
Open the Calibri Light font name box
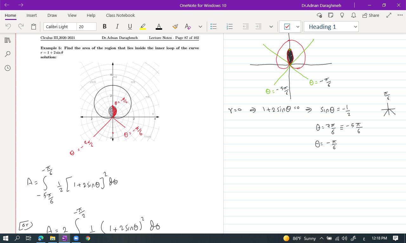(60, 27)
